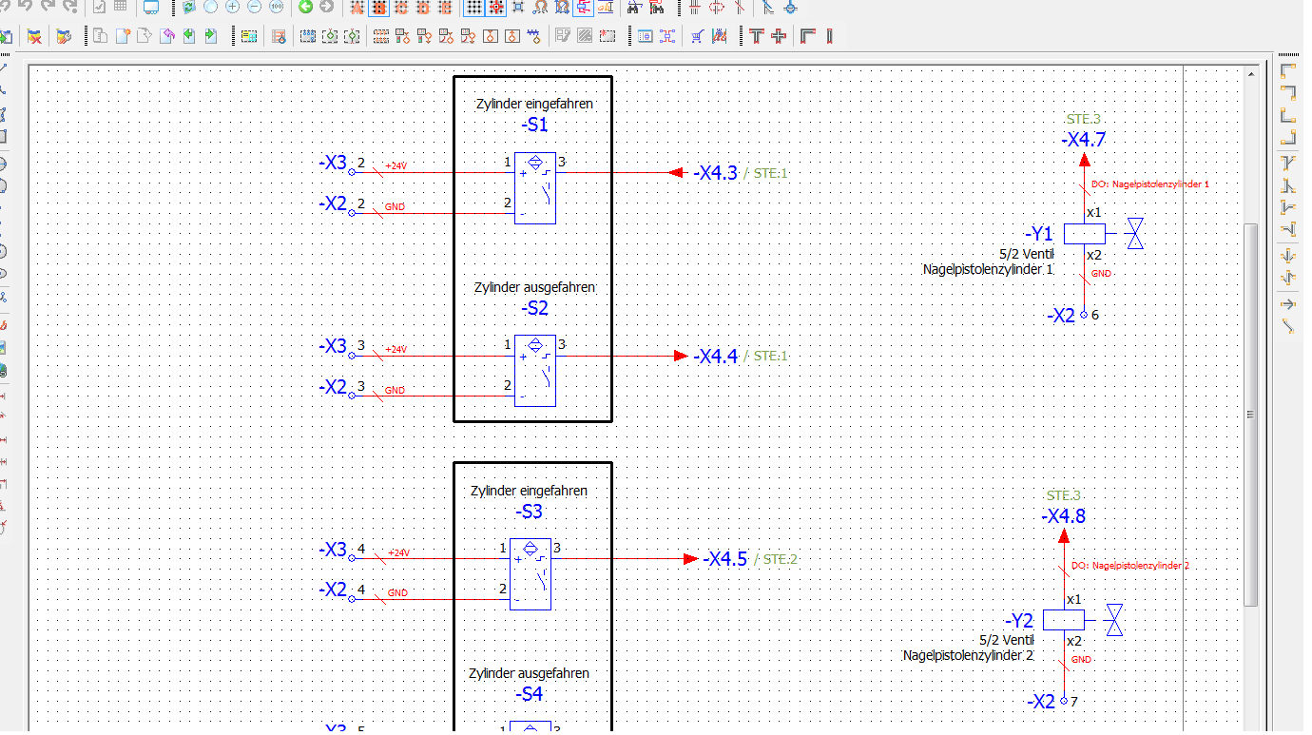Click the vertical scrollbar thumb
This screenshot has height=735, width=1312.
[1251, 416]
